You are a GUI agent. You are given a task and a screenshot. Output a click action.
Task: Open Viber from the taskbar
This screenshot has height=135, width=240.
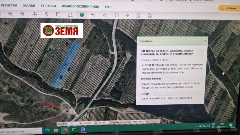tap(83, 130)
